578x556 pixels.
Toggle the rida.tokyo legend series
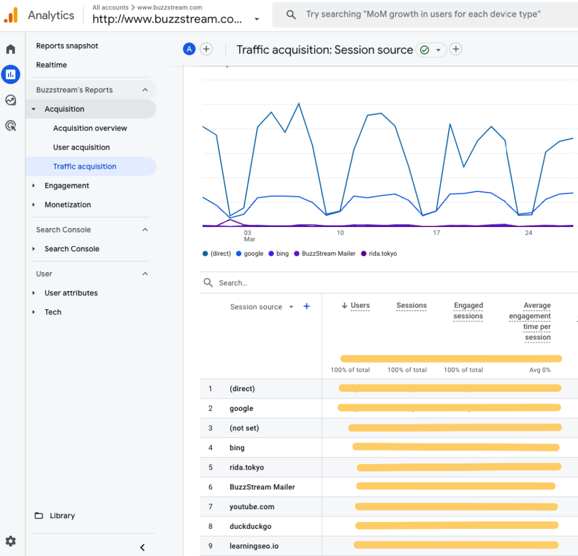tap(379, 253)
